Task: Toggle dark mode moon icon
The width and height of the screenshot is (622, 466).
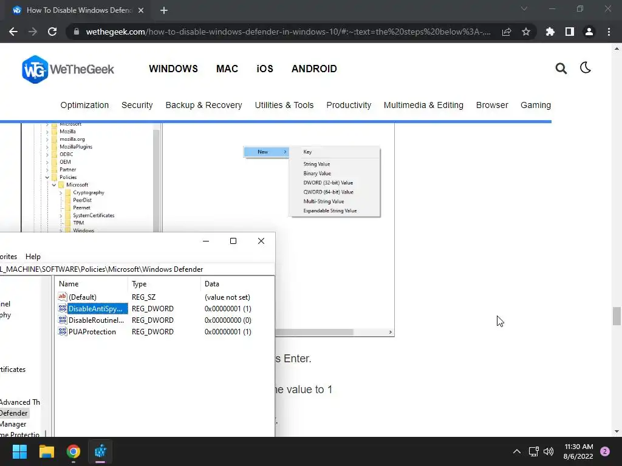Action: [586, 68]
